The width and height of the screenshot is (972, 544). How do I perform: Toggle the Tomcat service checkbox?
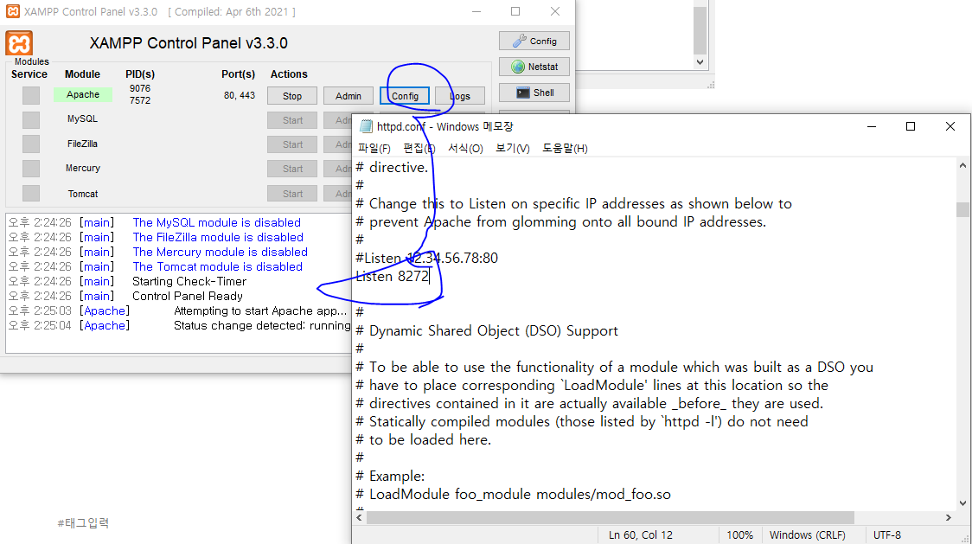[31, 194]
